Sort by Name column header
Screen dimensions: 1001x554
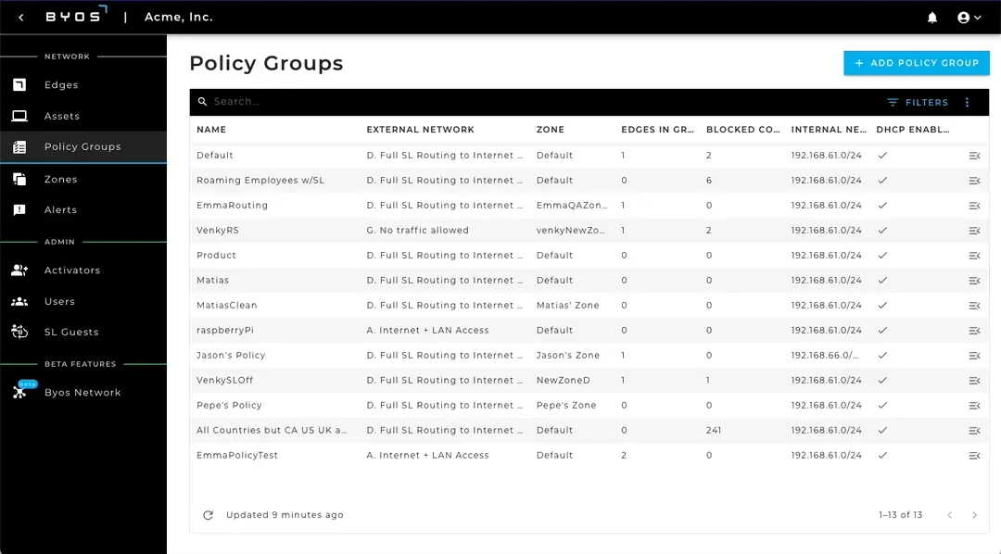point(211,130)
